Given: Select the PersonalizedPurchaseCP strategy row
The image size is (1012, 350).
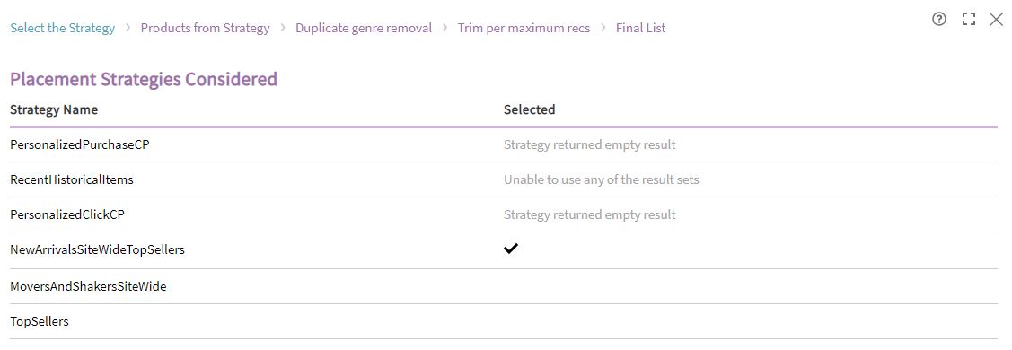Looking at the screenshot, I should click(x=504, y=144).
